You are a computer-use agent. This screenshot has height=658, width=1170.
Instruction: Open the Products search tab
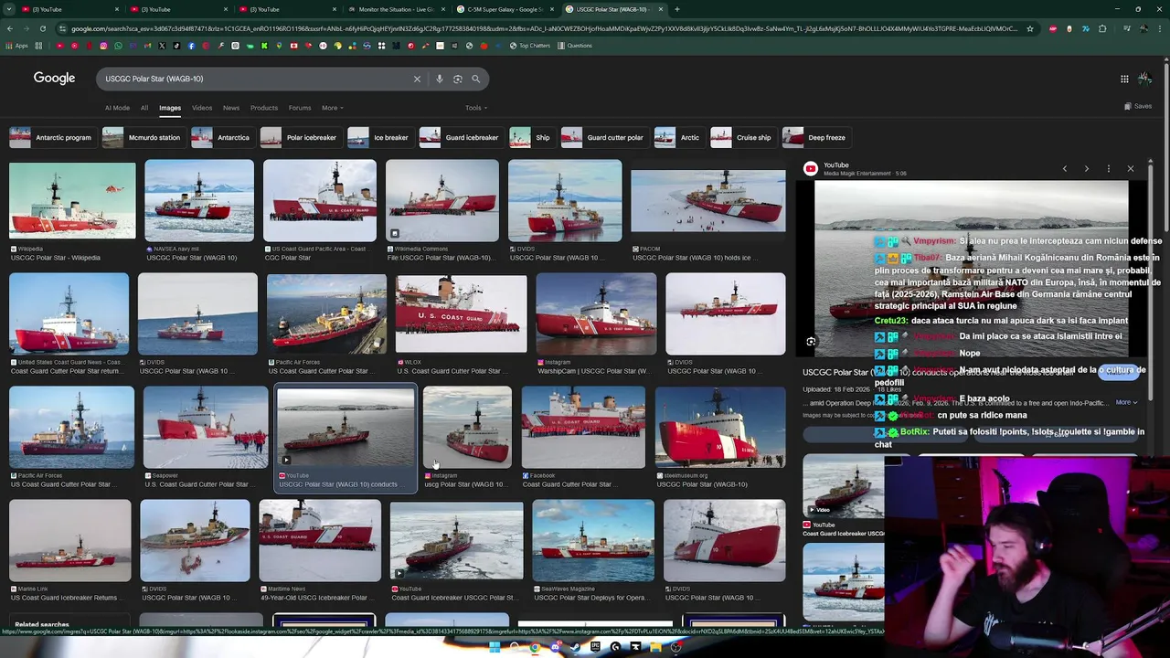264,108
